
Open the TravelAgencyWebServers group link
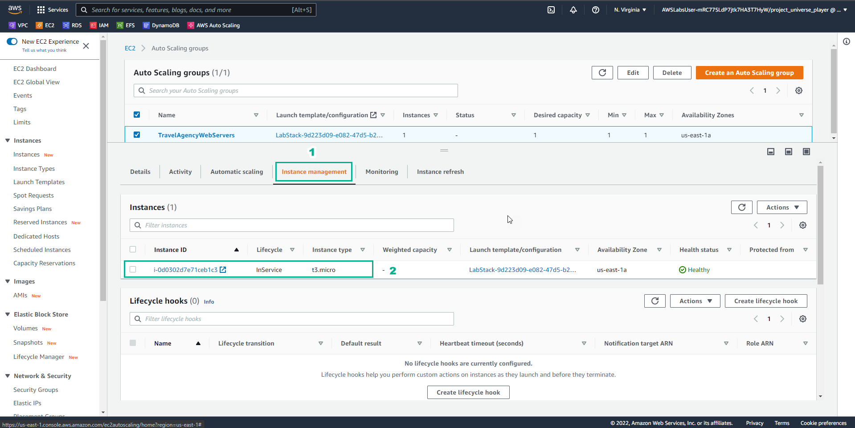(196, 135)
